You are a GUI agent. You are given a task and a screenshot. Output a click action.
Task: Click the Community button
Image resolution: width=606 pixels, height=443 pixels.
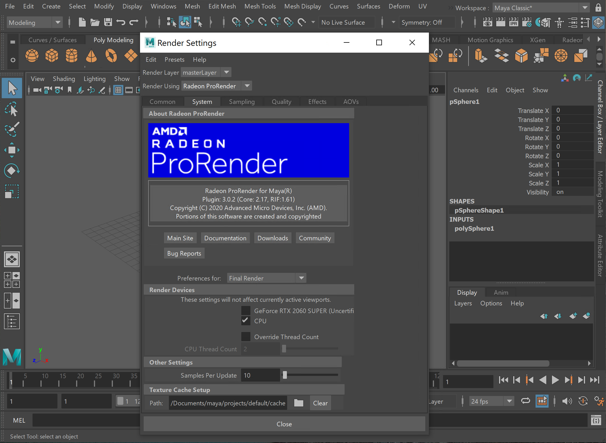click(315, 238)
